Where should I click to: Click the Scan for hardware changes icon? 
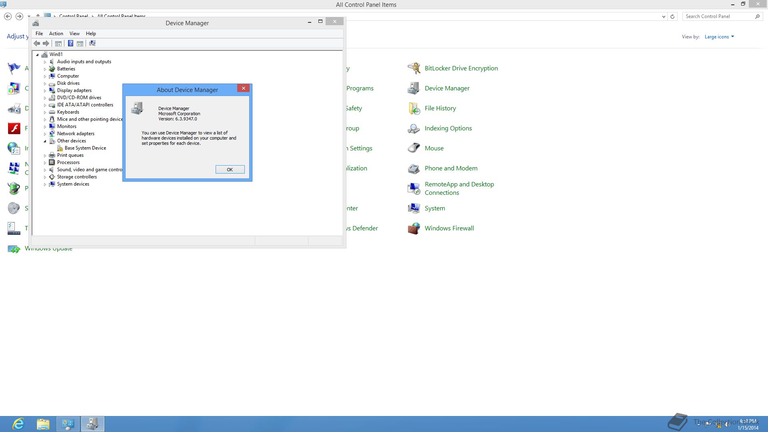[x=92, y=43]
